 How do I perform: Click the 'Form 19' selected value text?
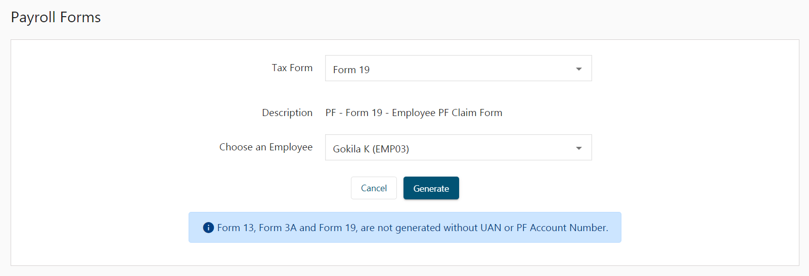click(x=351, y=70)
